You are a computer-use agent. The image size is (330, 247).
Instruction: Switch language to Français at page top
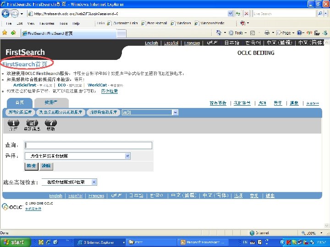pos(192,43)
